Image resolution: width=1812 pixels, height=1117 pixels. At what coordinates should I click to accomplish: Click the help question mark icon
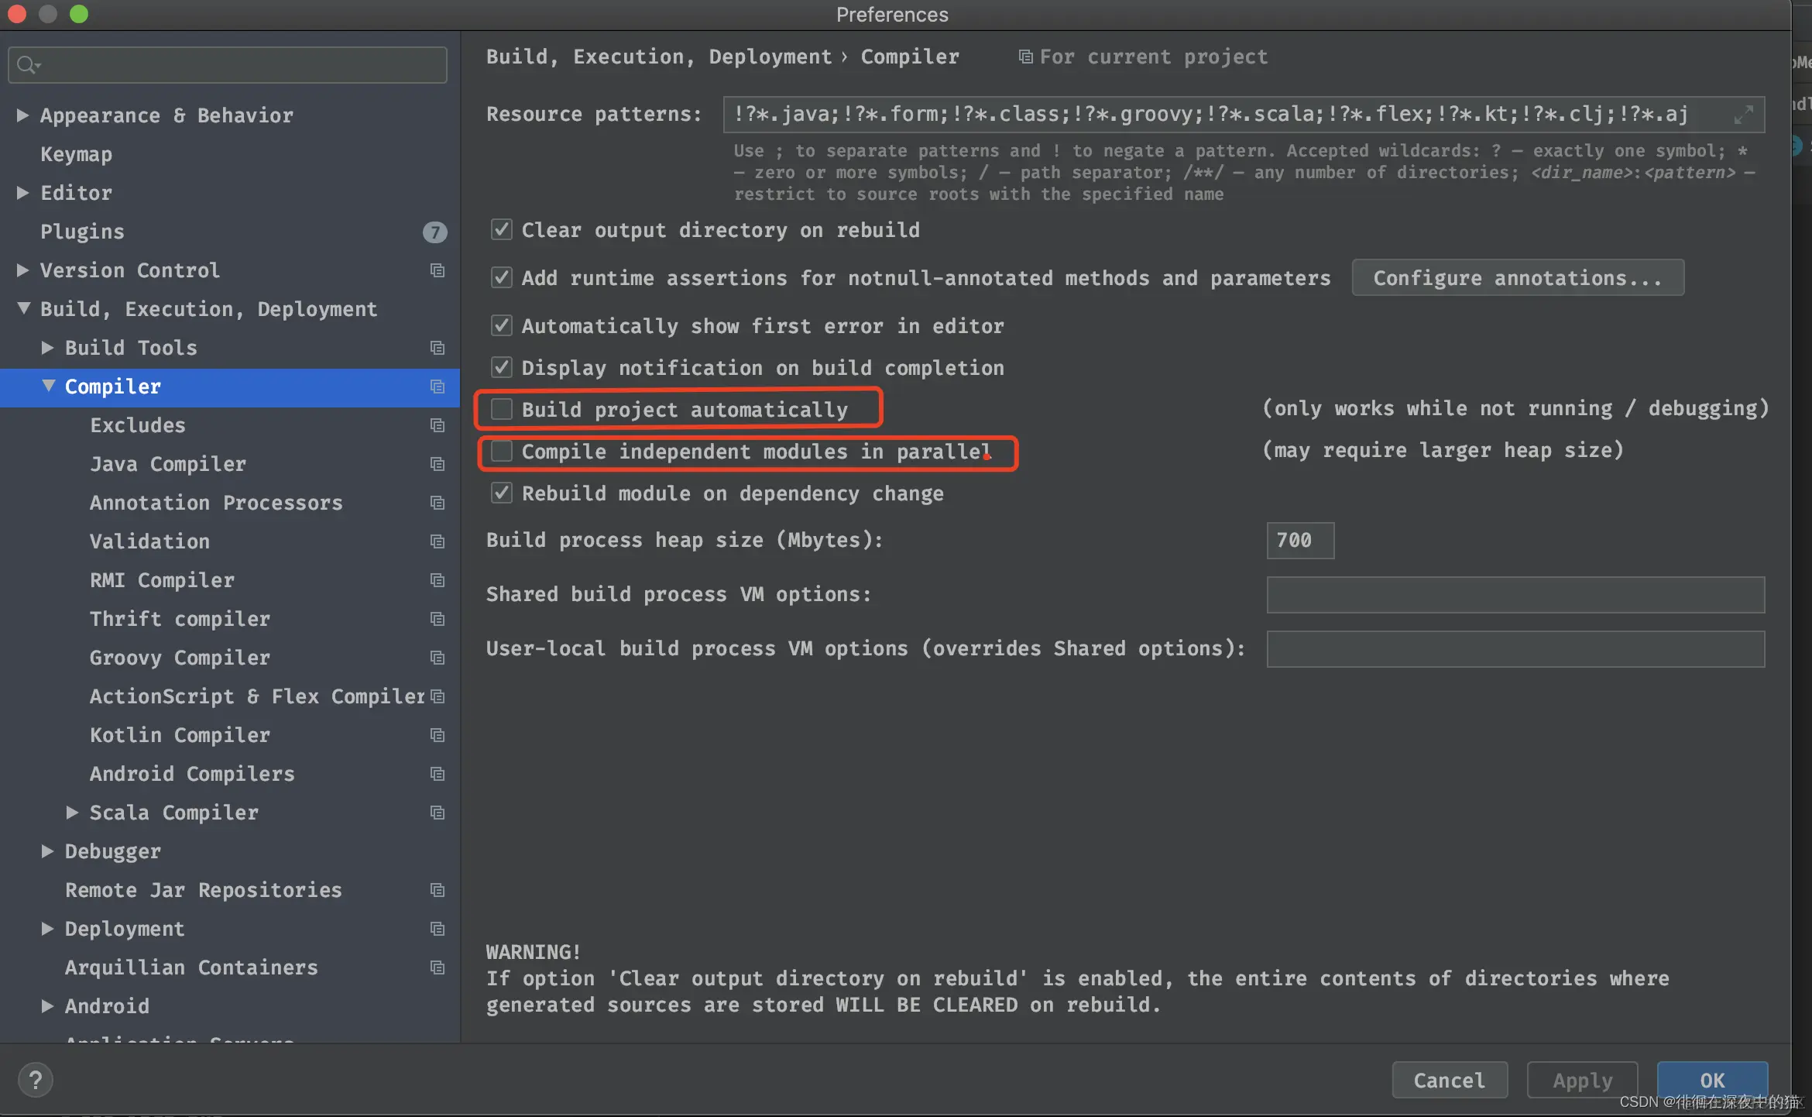pos(35,1080)
